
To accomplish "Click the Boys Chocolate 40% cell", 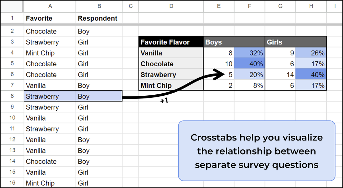I will [249, 64].
